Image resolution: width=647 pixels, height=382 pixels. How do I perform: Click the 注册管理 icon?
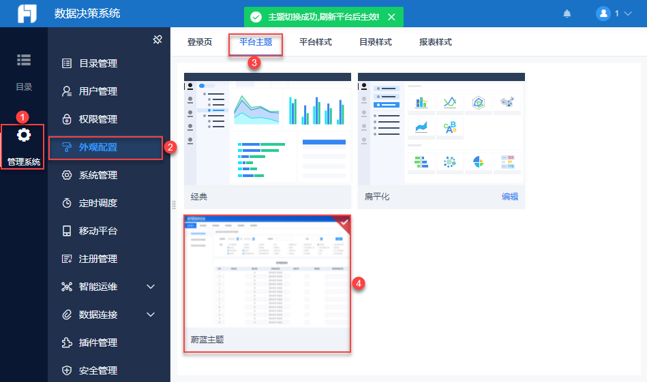point(66,259)
